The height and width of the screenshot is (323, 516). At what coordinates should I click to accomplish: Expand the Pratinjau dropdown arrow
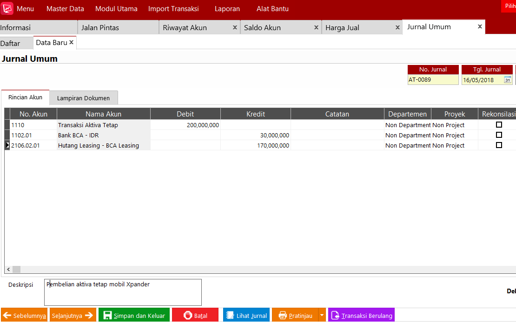coord(322,316)
